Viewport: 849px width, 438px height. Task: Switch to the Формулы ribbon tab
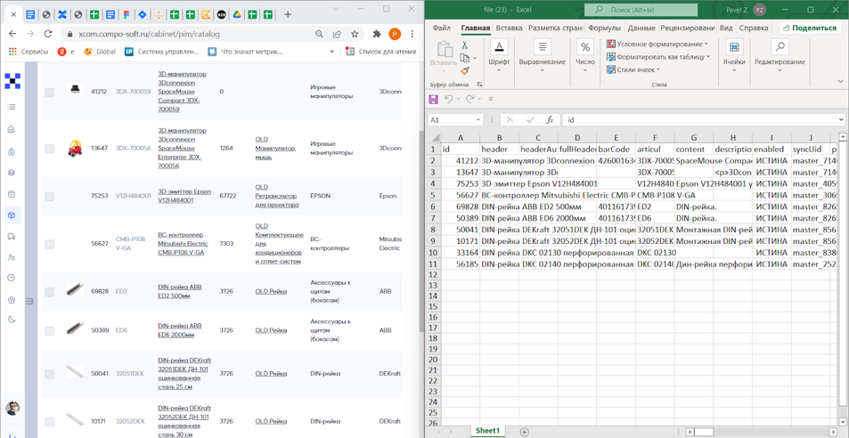click(x=605, y=28)
